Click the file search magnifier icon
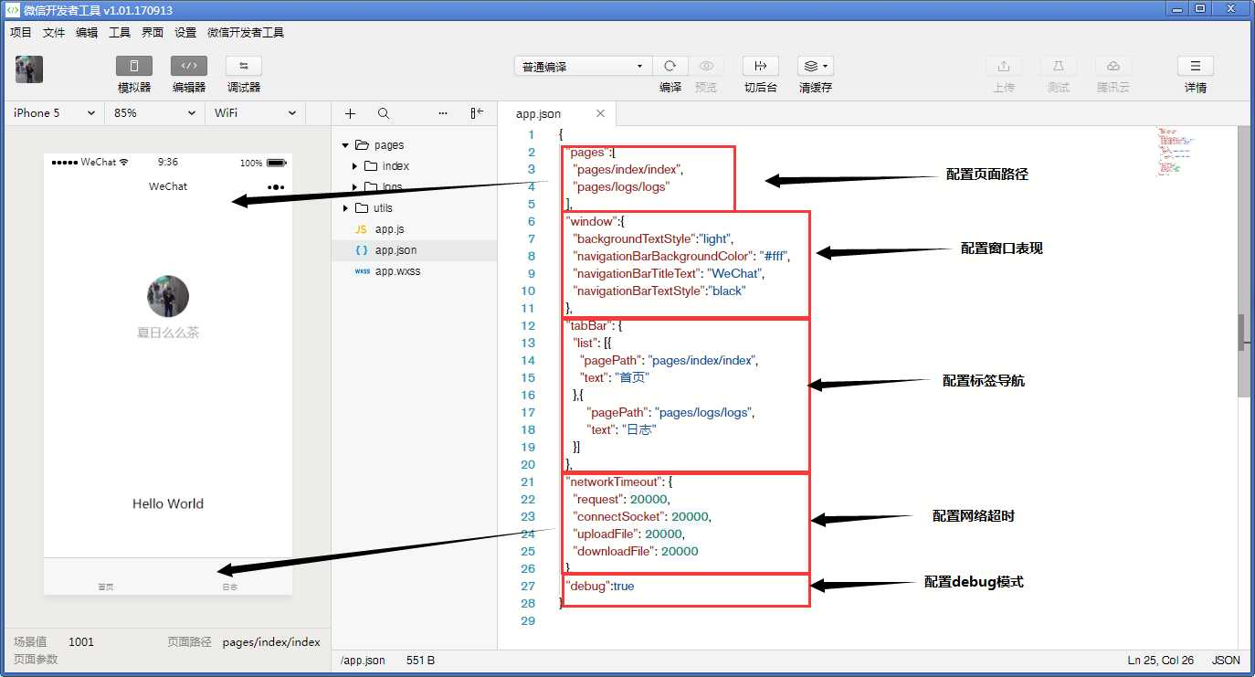Viewport: 1255px width, 677px height. 384,113
